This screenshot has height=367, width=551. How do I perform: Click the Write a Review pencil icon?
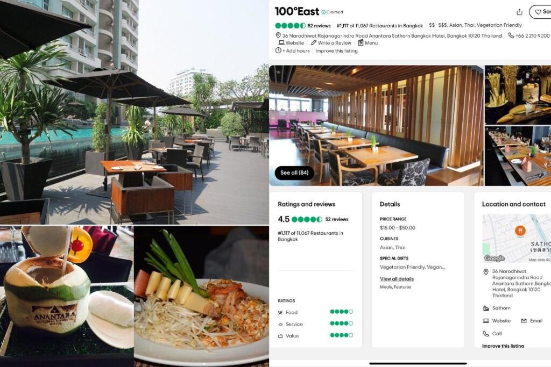[314, 43]
